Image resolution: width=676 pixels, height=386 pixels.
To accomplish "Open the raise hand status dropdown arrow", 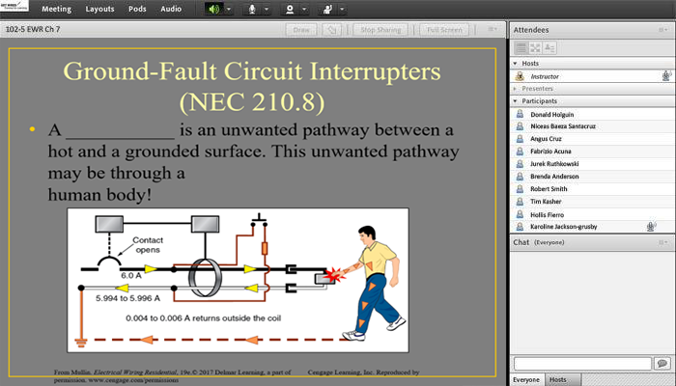I will point(341,9).
